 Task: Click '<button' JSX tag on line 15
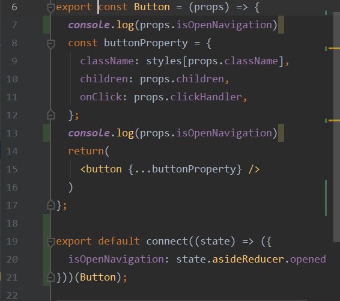point(101,169)
